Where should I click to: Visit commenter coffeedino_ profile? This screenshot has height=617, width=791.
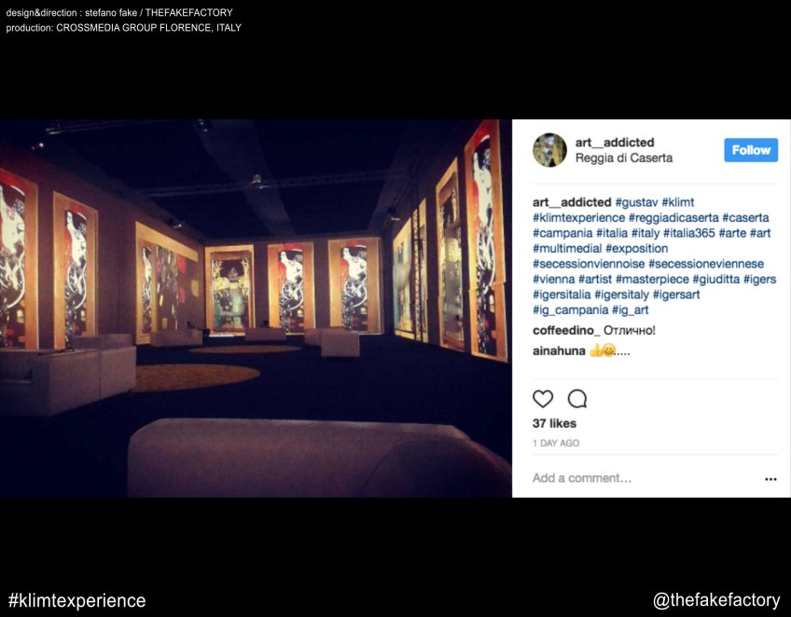[566, 331]
